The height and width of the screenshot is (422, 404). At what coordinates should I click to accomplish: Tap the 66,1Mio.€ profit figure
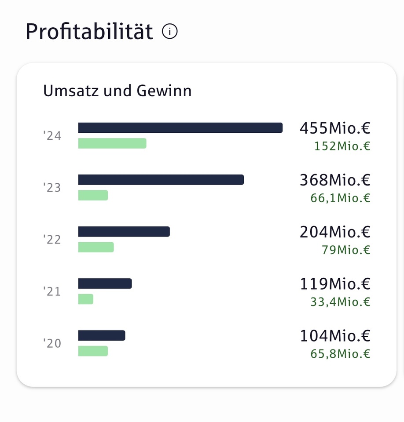point(340,198)
